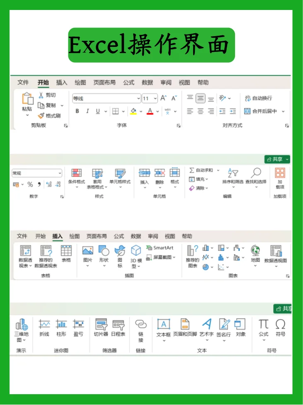Open the 审阅 tab in the row where 开始 is active
Viewport: 303px width, 405px height.
click(166, 82)
